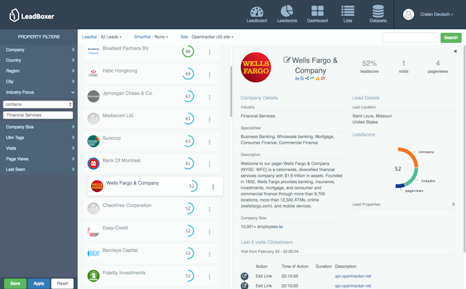Click the green forward arrow icon

(x=312, y=78)
